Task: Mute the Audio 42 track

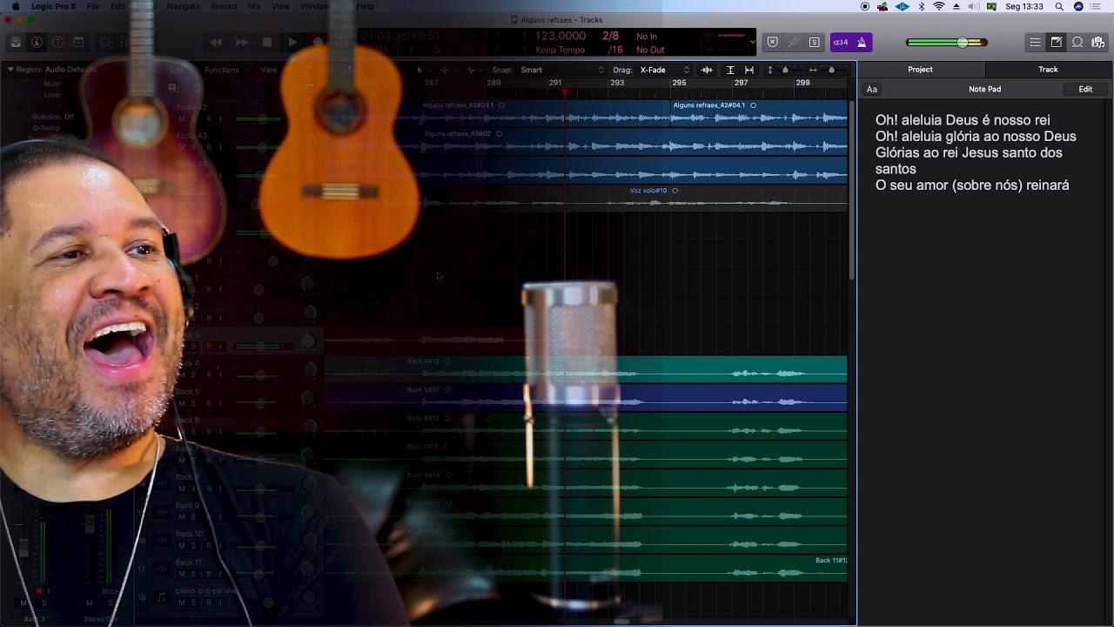Action: 182,118
